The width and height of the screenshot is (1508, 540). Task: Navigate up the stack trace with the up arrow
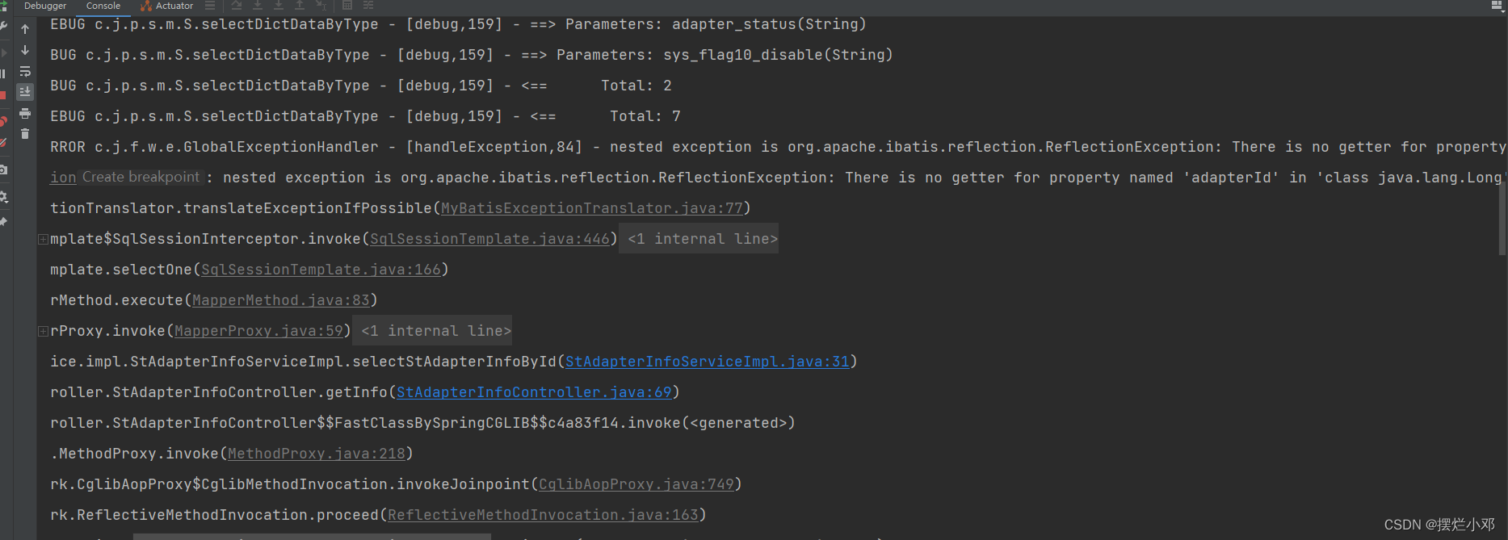pyautogui.click(x=25, y=28)
